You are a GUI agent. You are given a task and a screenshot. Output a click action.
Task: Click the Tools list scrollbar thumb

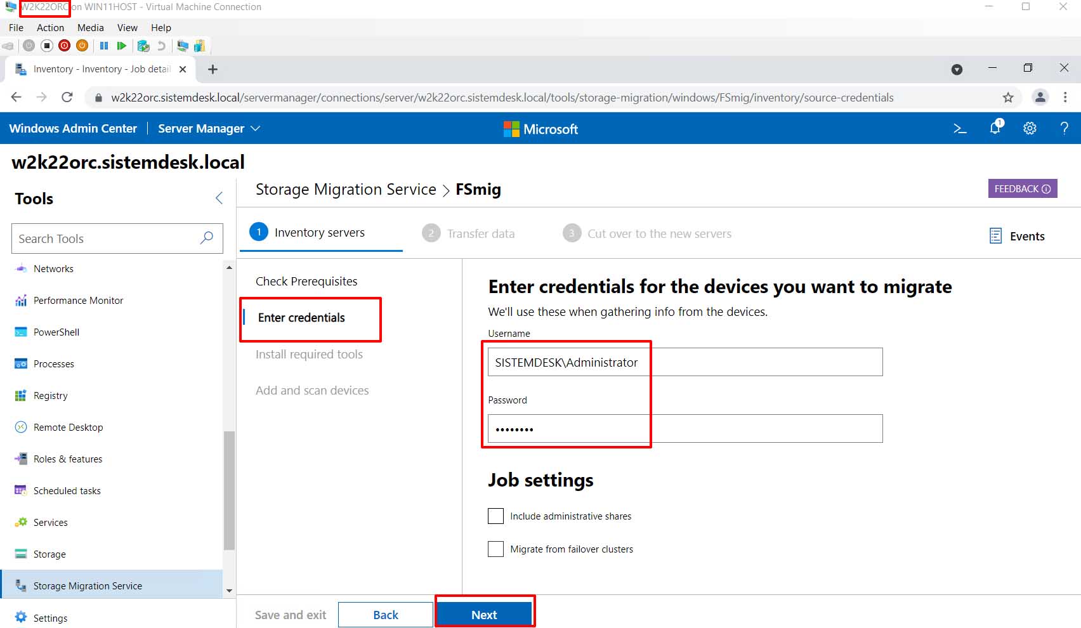pos(229,490)
